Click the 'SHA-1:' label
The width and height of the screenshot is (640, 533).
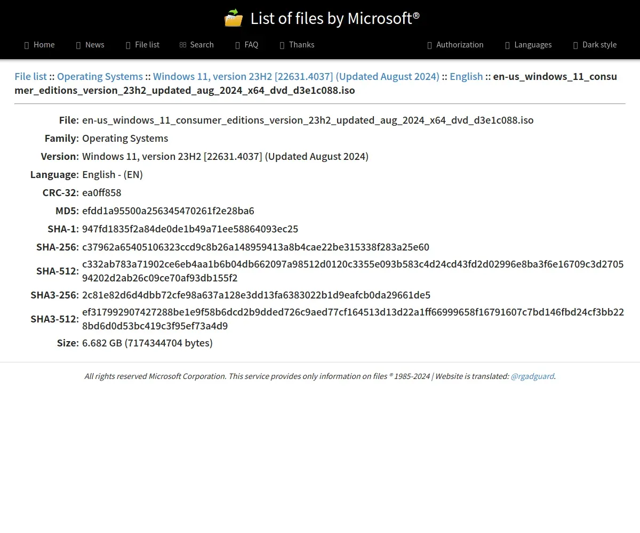click(63, 229)
